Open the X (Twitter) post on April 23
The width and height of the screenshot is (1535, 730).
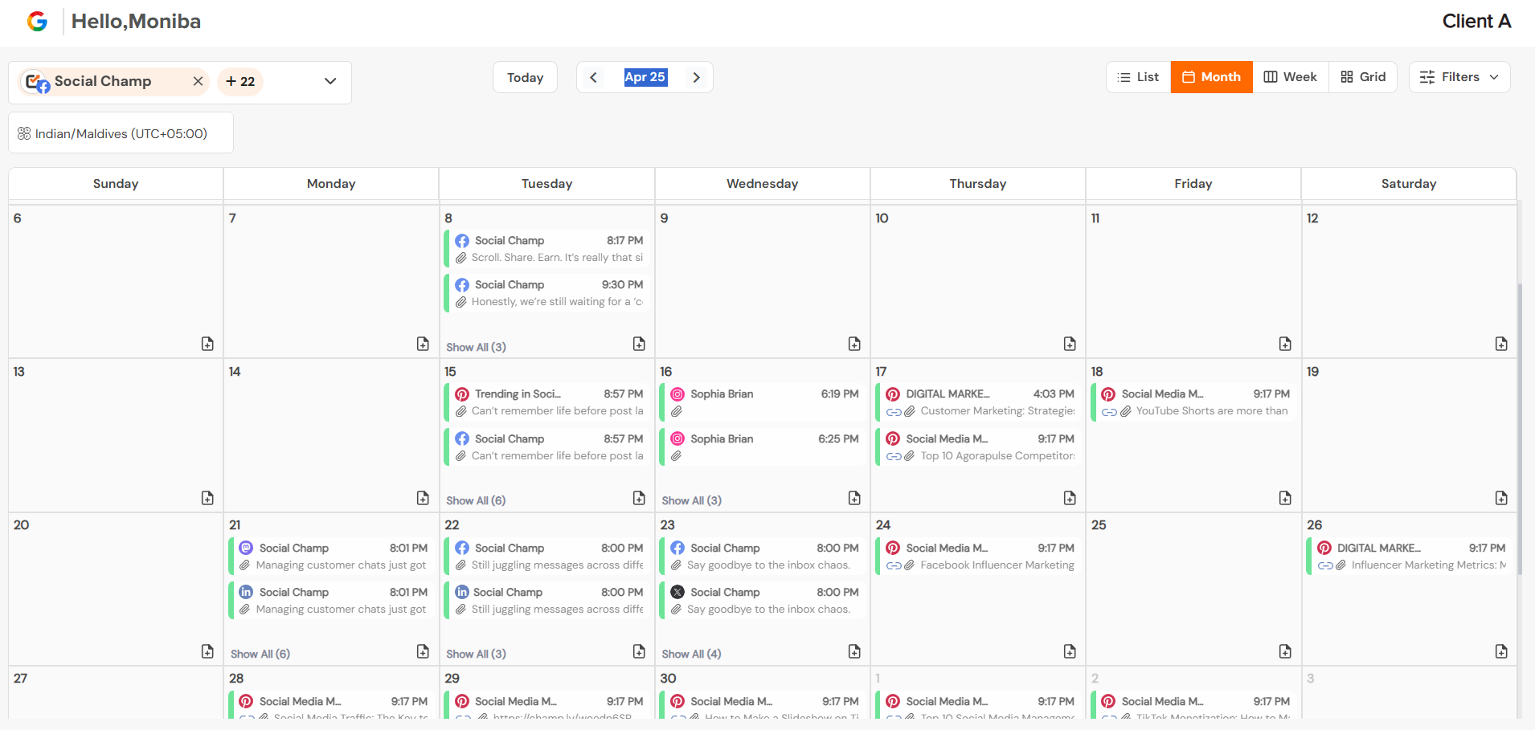pos(762,601)
